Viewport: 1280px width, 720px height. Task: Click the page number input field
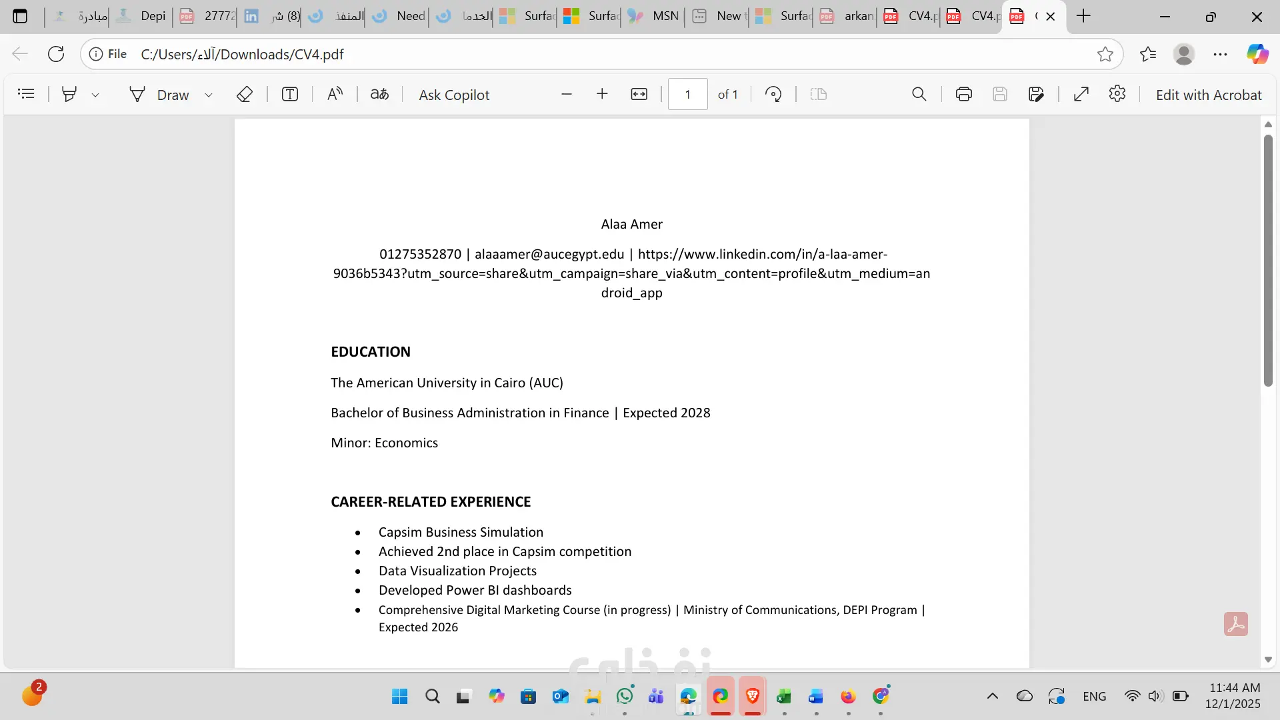coord(687,94)
